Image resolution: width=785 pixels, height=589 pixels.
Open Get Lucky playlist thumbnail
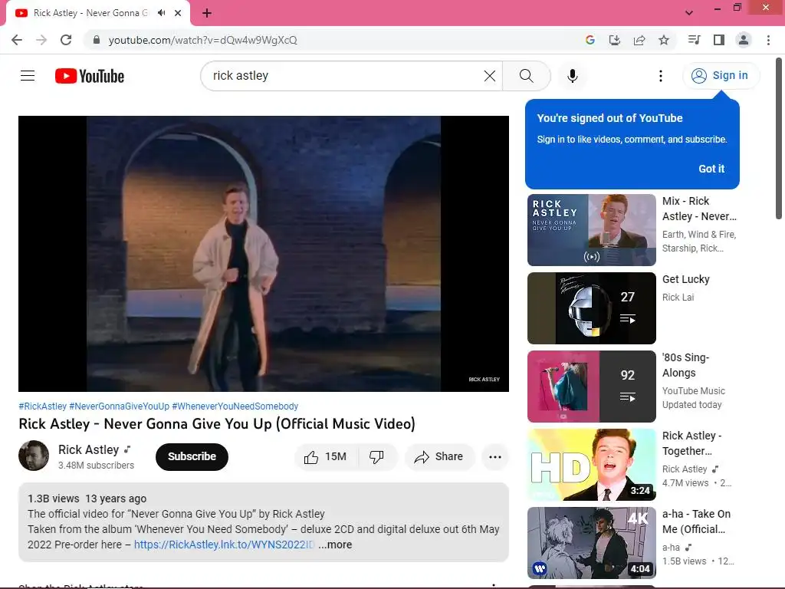pyautogui.click(x=591, y=308)
